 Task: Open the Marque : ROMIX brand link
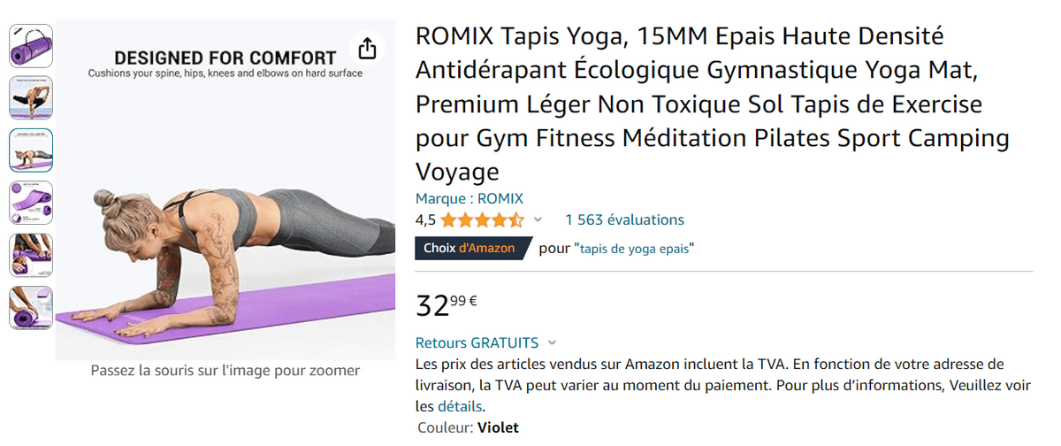pyautogui.click(x=469, y=198)
